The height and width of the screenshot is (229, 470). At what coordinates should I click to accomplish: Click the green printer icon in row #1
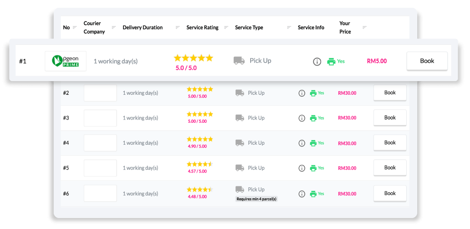click(x=331, y=61)
